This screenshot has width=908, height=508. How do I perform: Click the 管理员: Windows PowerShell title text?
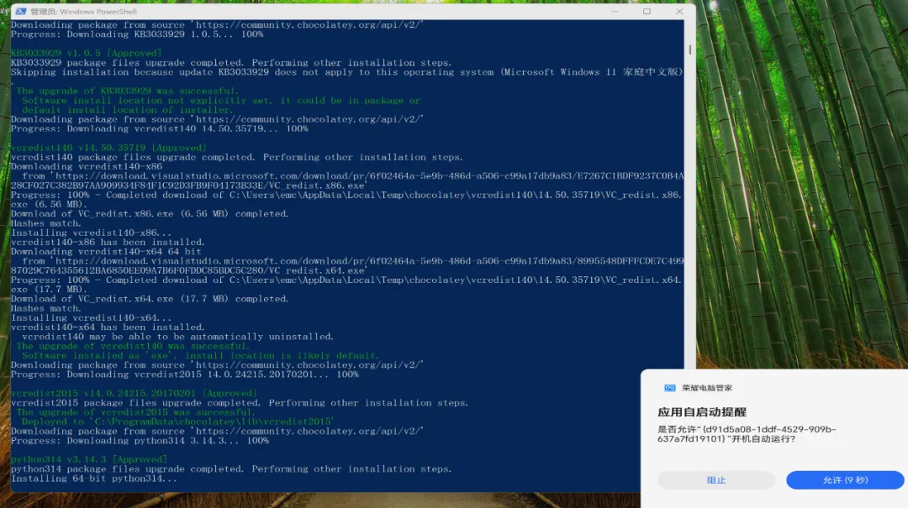point(83,12)
